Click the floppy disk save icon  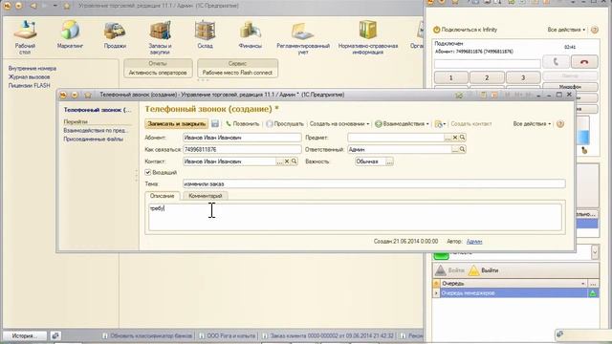click(x=215, y=123)
